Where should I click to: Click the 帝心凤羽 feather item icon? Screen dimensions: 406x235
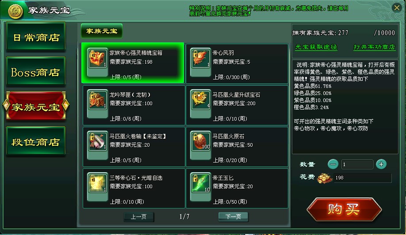pyautogui.click(x=200, y=58)
